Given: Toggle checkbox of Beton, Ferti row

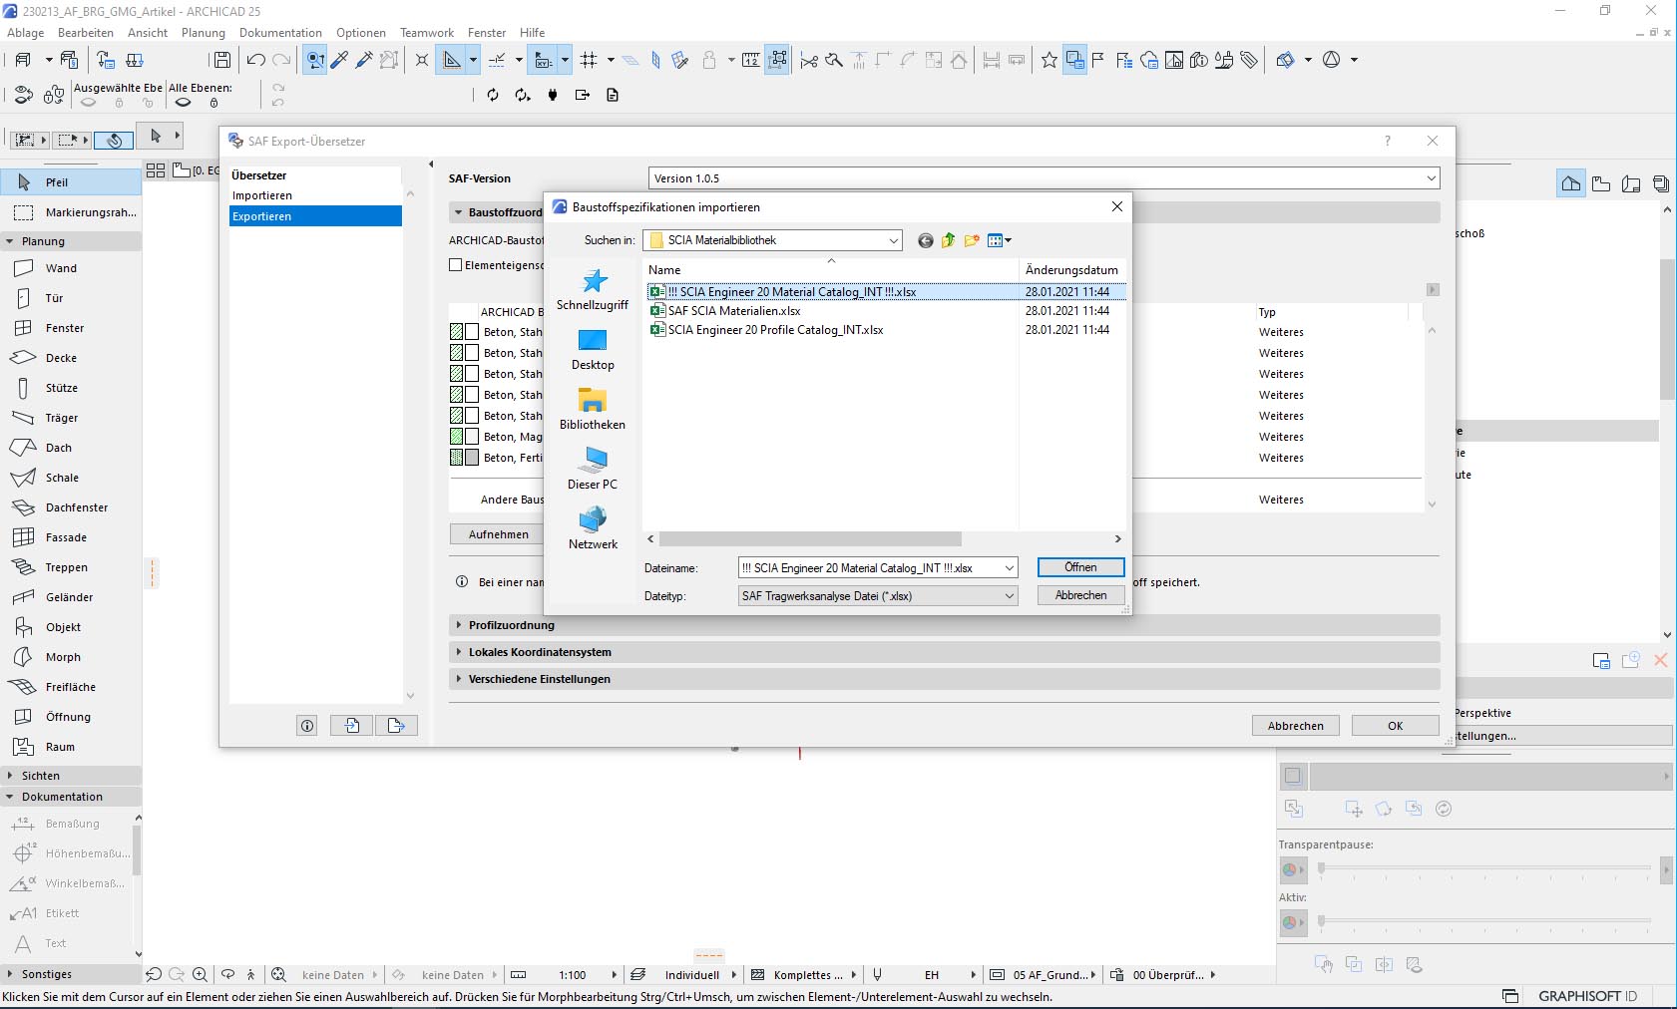Looking at the screenshot, I should 472,458.
